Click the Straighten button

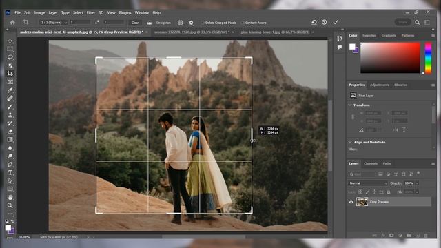(159, 23)
